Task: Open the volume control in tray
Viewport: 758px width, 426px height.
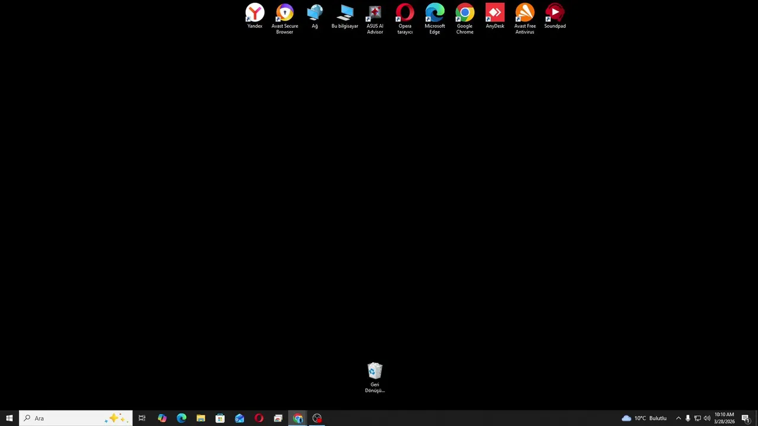Action: [707, 418]
